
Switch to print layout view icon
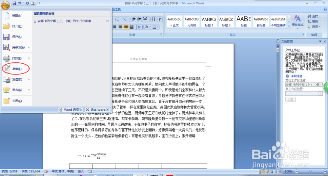click(x=263, y=171)
